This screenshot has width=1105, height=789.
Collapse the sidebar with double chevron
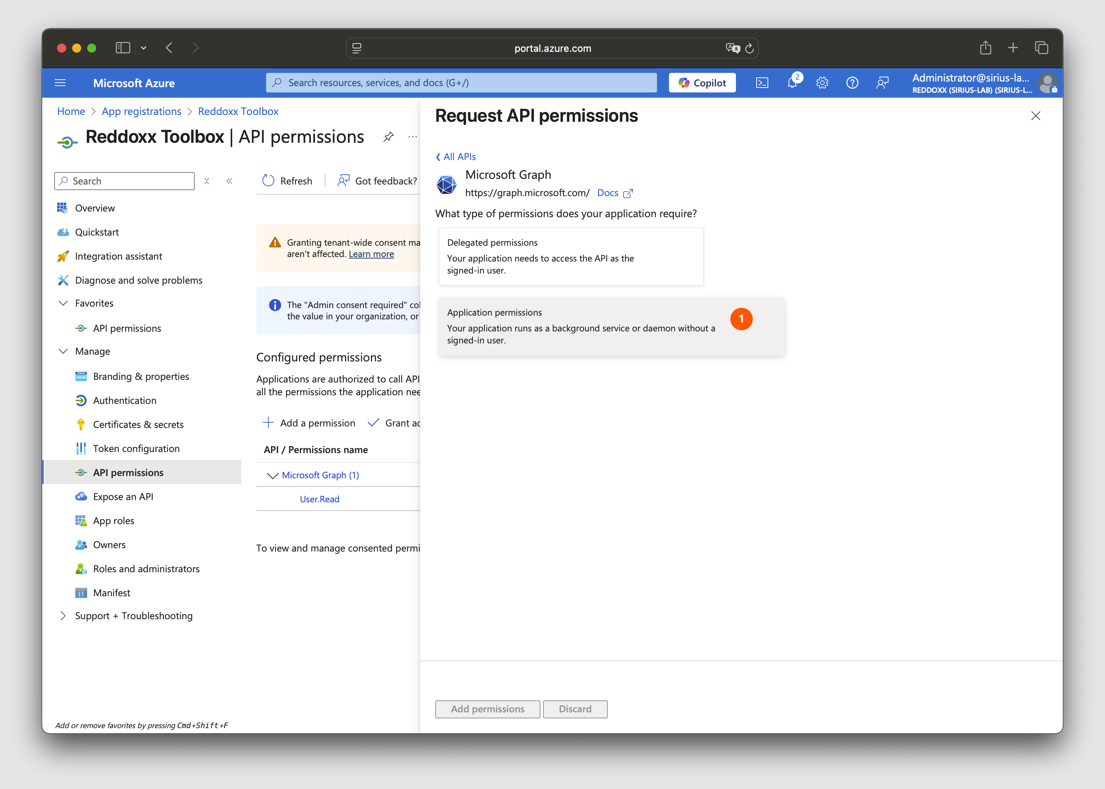[x=229, y=181]
